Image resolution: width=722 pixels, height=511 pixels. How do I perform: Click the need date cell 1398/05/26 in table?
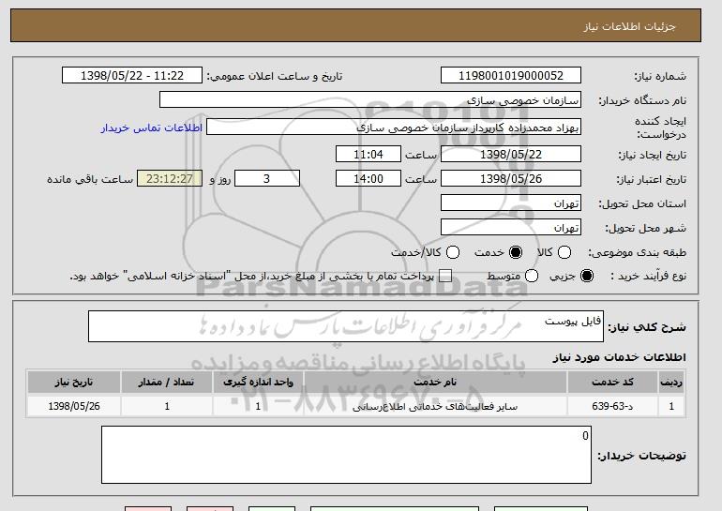point(74,406)
